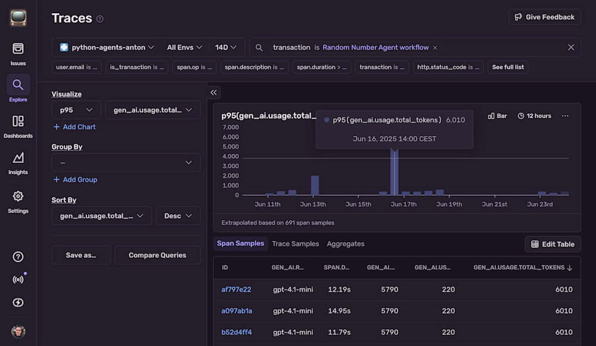The image size is (596, 346).
Task: Open the broadcast what's new sidebar icon
Action: coord(18,280)
